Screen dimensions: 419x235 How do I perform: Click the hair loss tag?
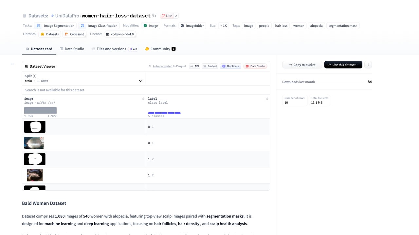tap(281, 26)
